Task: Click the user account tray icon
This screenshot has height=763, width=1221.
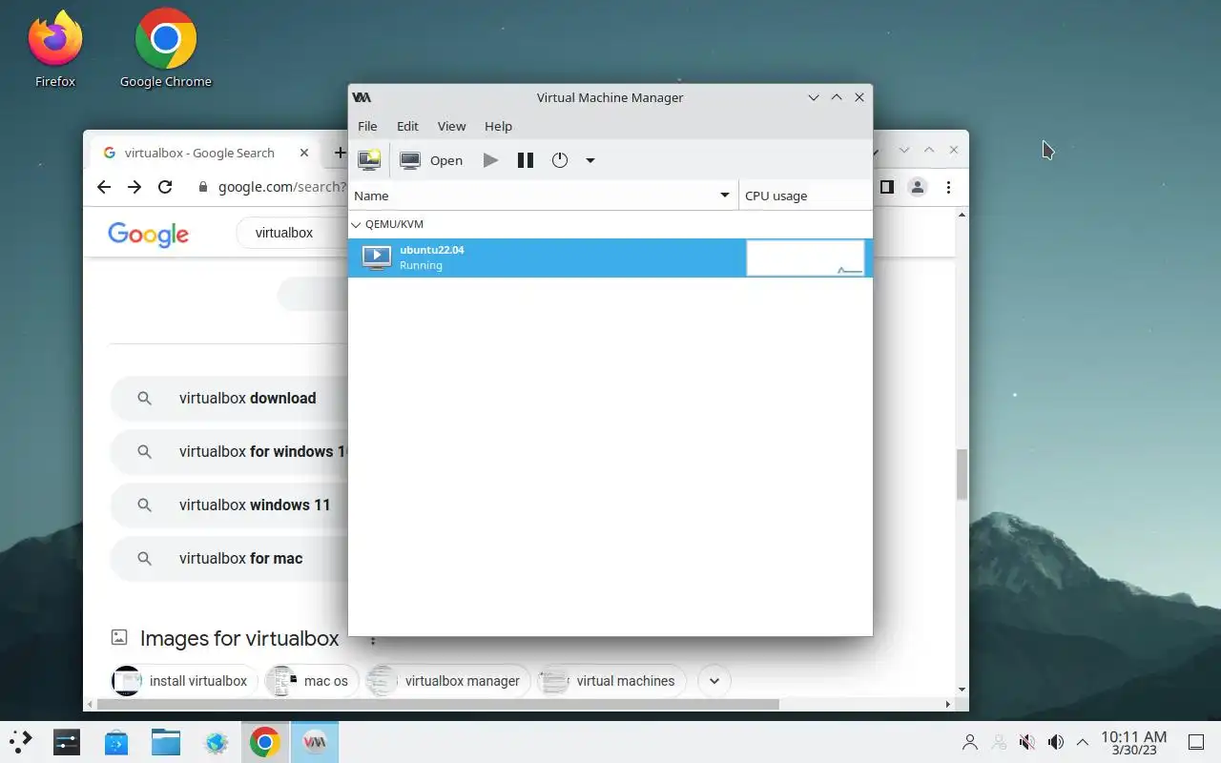Action: [970, 742]
